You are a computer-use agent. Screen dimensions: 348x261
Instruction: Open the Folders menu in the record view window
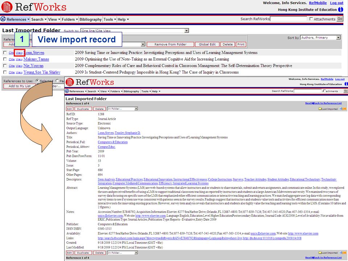click(x=116, y=91)
